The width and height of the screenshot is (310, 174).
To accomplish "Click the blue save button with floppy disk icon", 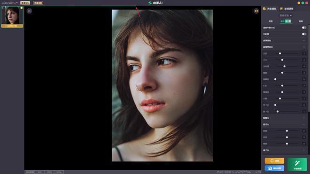I will [274, 168].
